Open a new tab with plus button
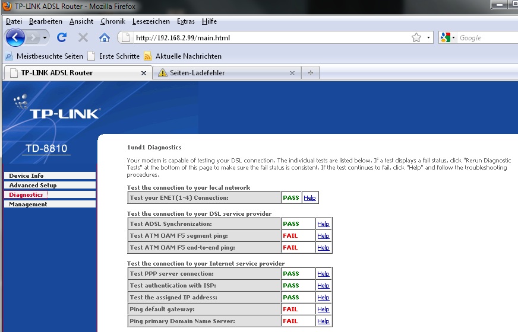Image resolution: width=518 pixels, height=332 pixels. (x=311, y=73)
